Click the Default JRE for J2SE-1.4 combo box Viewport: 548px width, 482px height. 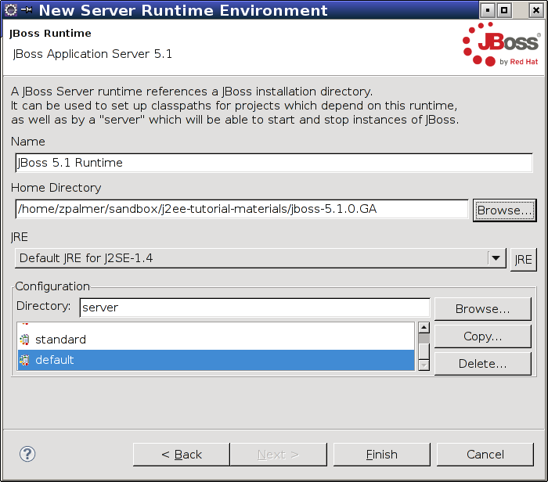[x=261, y=258]
